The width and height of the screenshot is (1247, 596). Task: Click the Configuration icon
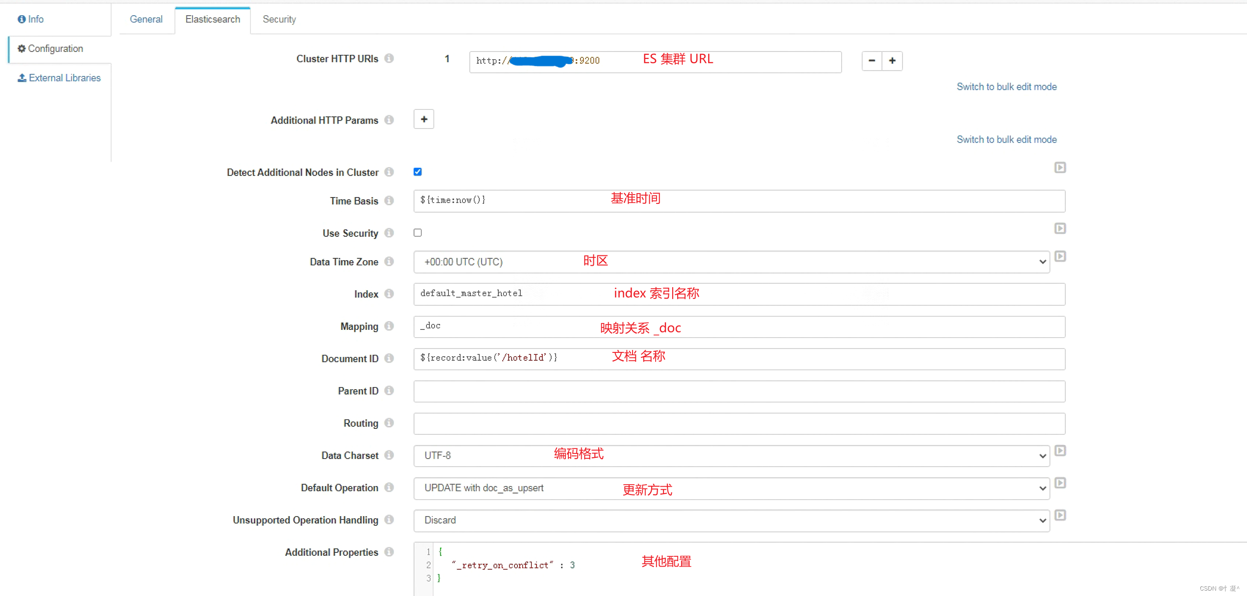[22, 49]
